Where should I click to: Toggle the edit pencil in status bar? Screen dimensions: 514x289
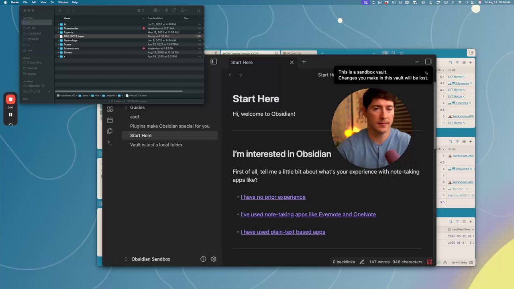coord(362,262)
